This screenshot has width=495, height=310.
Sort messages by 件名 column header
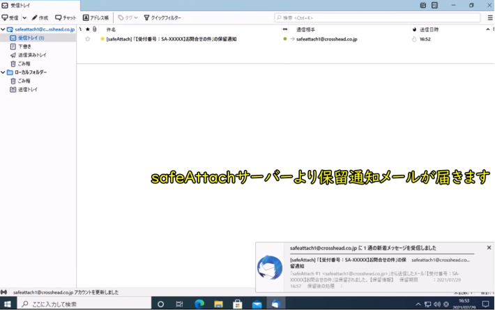tap(111, 30)
